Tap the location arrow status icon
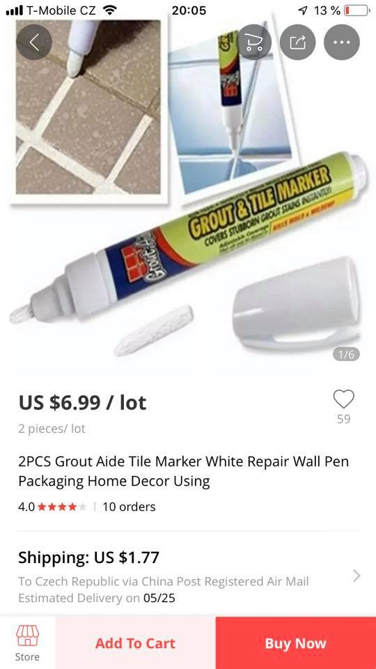 [x=302, y=10]
